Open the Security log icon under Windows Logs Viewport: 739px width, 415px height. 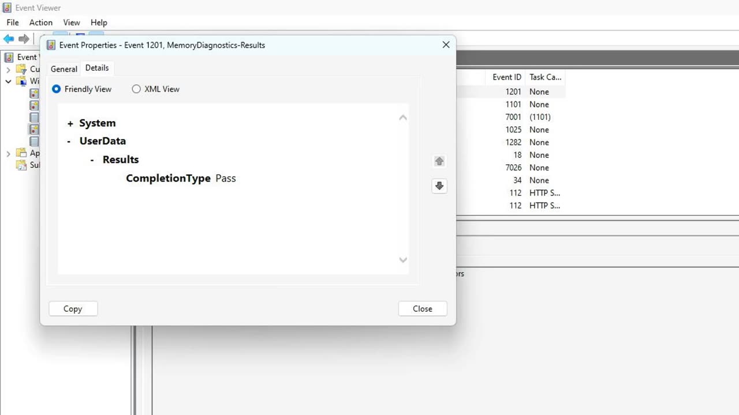tap(35, 105)
